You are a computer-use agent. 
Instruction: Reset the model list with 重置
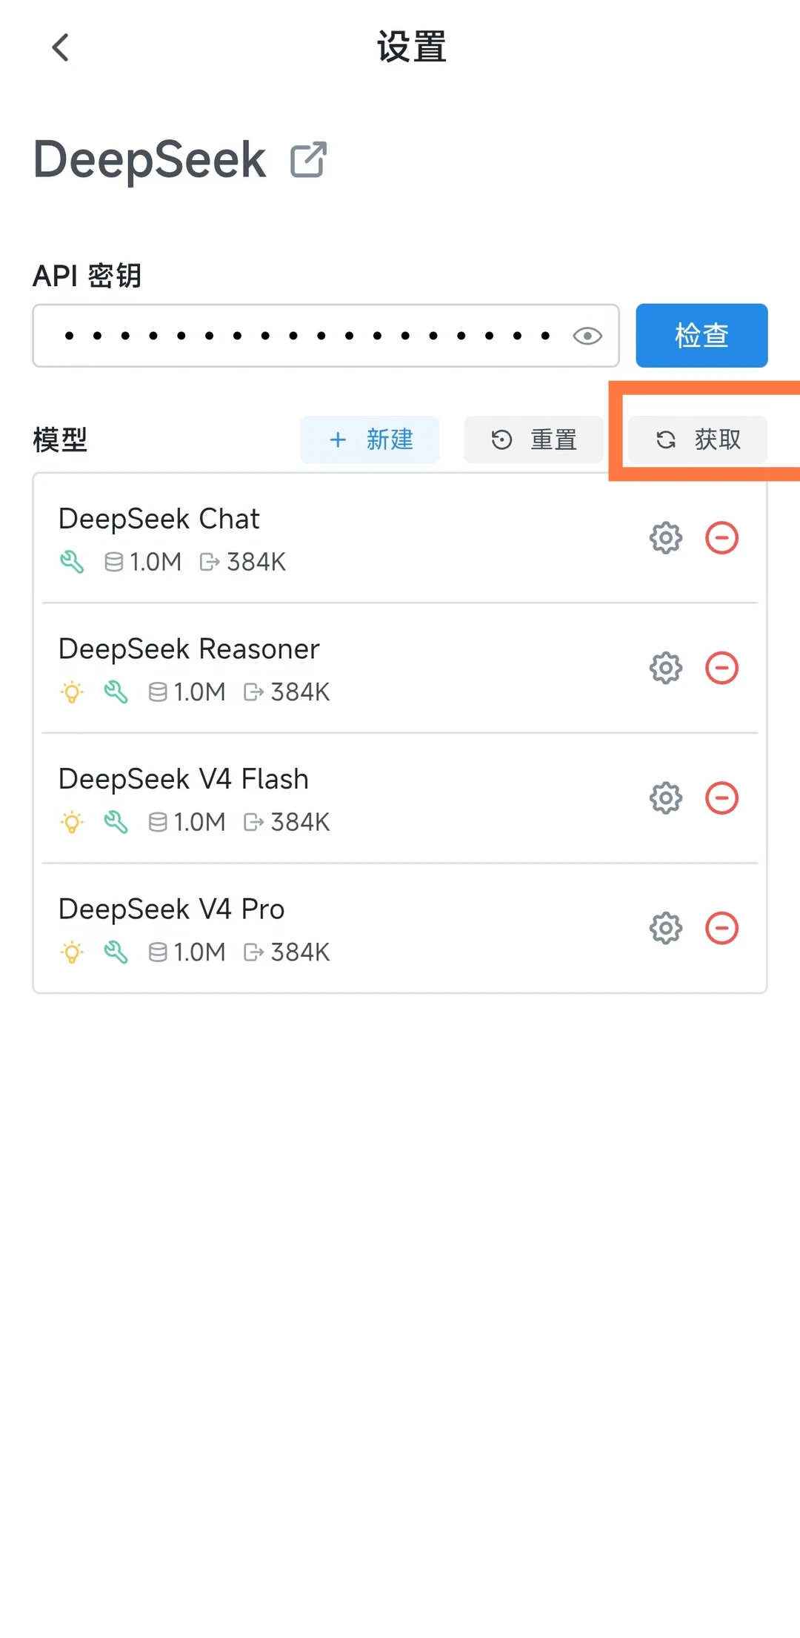[533, 440]
